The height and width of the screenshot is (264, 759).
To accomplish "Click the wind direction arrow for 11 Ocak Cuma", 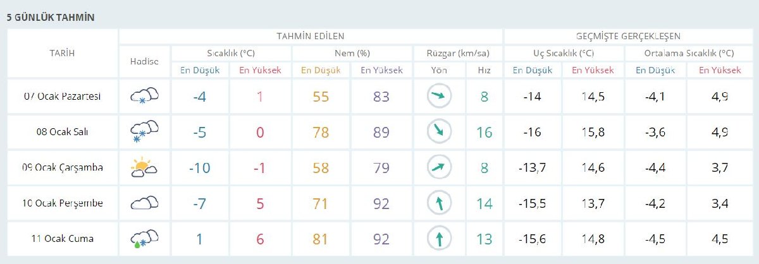I will pyautogui.click(x=437, y=239).
